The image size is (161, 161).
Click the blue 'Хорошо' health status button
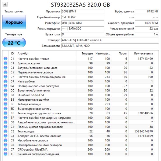14,22
